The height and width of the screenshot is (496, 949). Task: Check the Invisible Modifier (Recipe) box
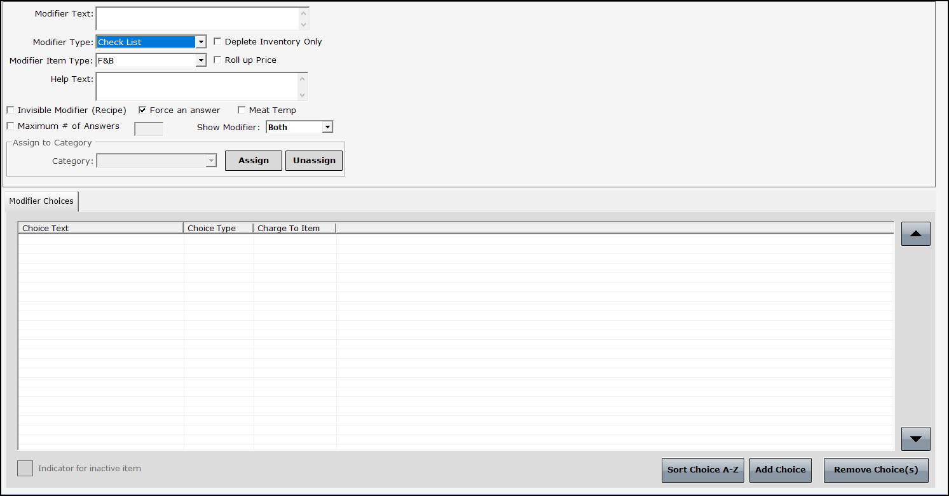pyautogui.click(x=10, y=111)
